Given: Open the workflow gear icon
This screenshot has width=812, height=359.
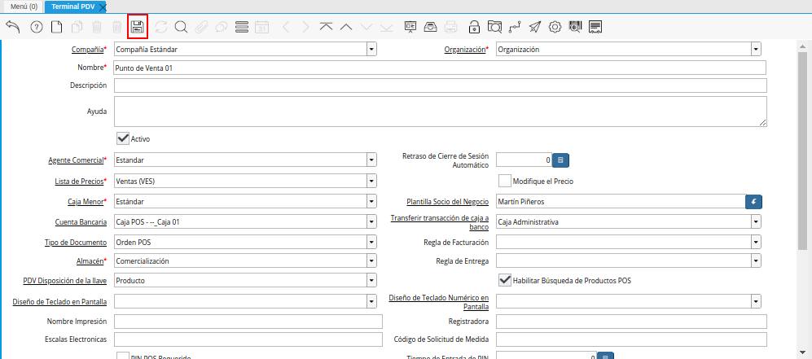Looking at the screenshot, I should click(555, 27).
